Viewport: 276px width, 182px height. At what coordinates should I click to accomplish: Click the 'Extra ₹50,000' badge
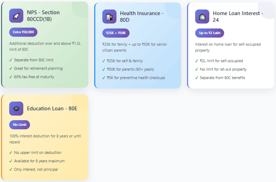pyautogui.click(x=23, y=32)
